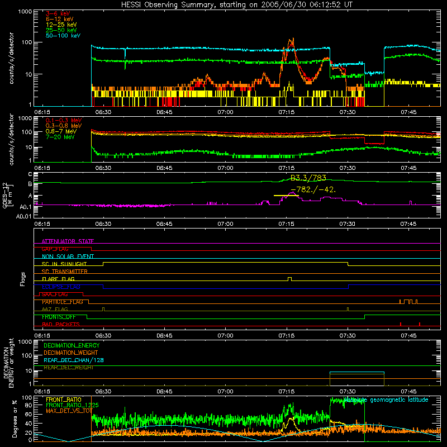Select the REAR_DEC_CHAN/128 legend label
The image size is (447, 447).
point(74,360)
